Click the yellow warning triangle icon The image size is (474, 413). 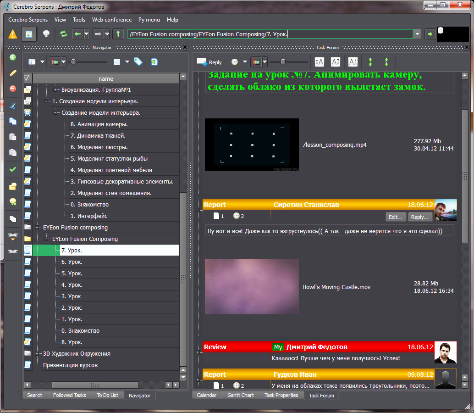click(x=13, y=34)
